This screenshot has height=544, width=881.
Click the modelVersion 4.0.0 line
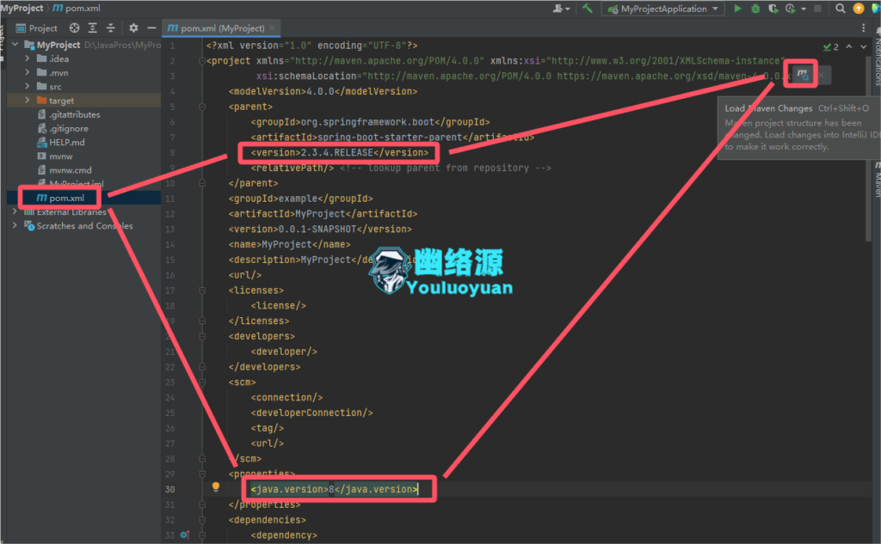[x=323, y=91]
